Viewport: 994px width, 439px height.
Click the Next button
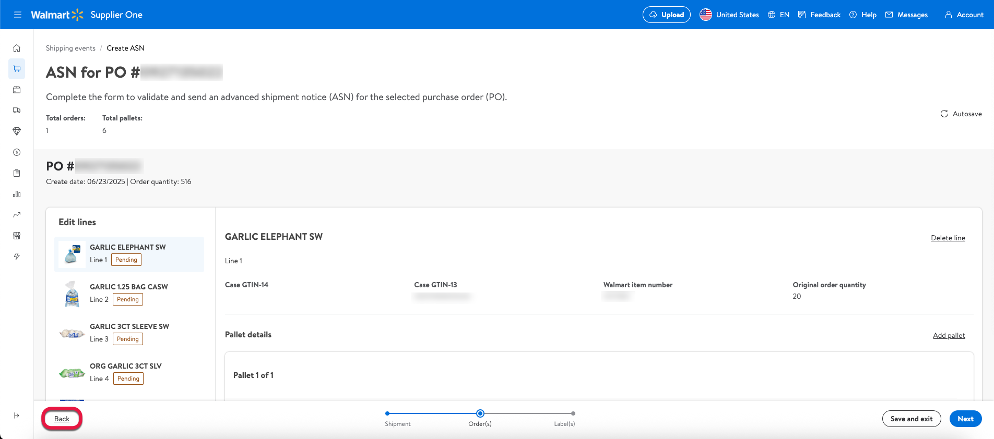[965, 419]
